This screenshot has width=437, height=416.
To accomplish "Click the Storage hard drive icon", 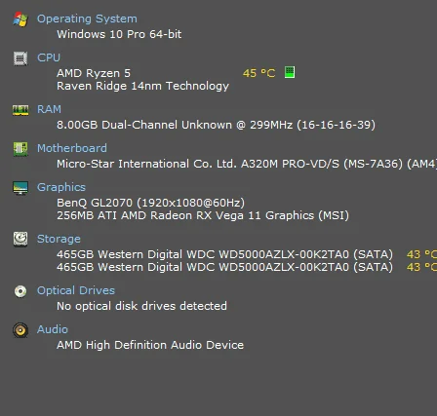I will (x=20, y=240).
